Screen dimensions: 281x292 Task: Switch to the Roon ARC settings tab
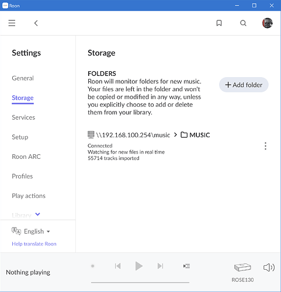coord(26,157)
